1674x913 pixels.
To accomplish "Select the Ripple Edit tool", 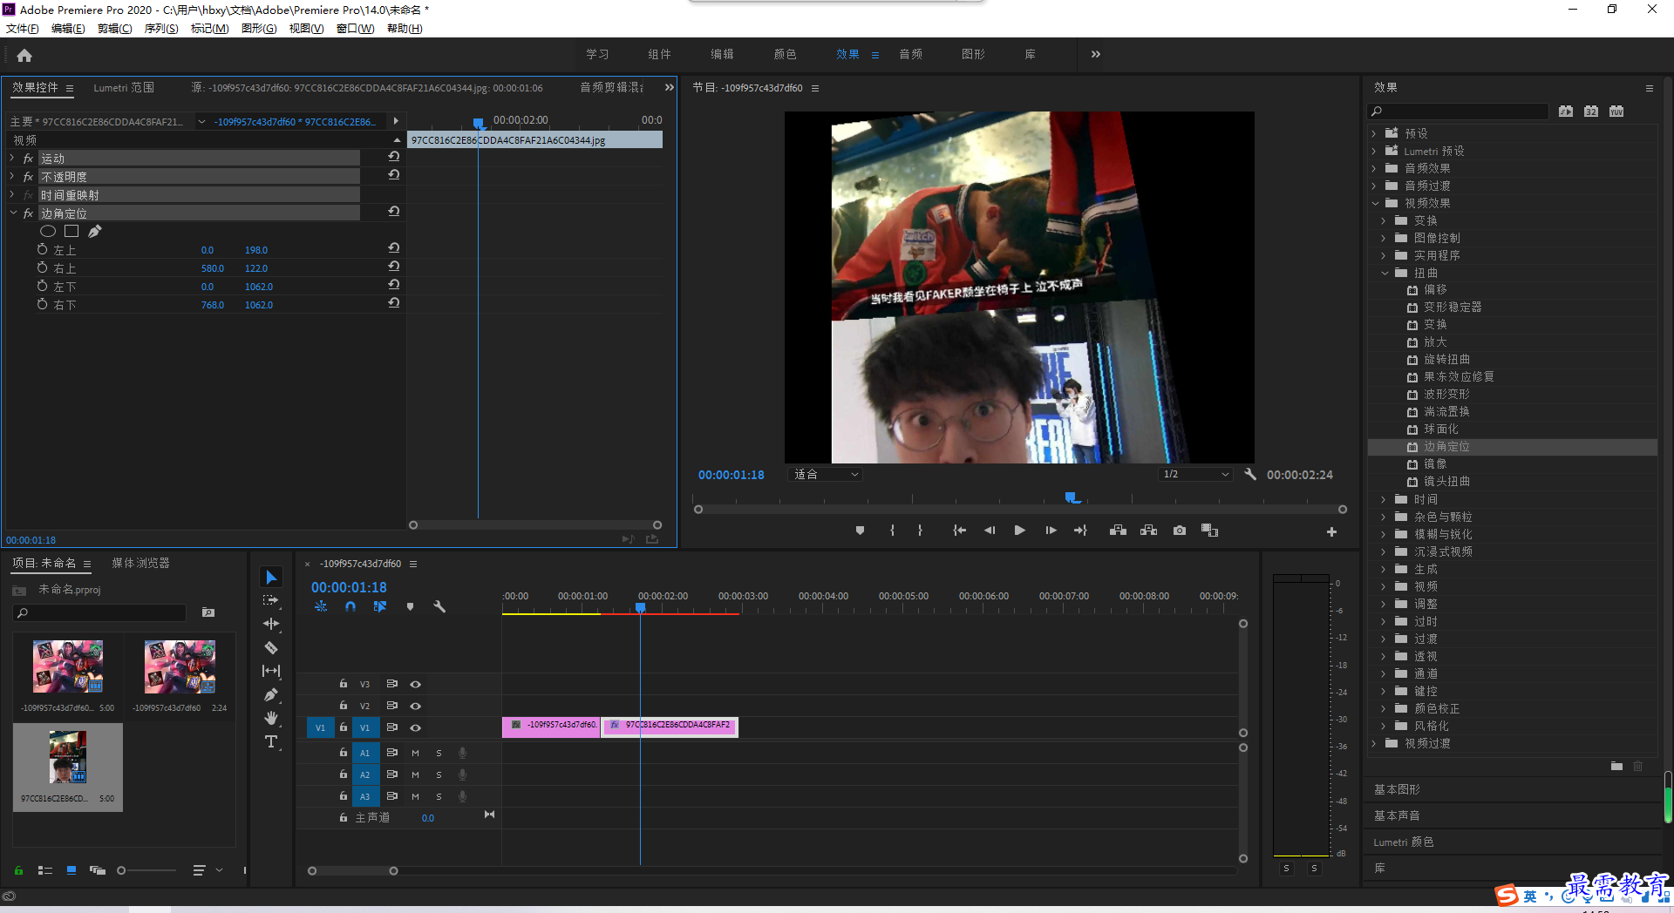I will [x=271, y=624].
